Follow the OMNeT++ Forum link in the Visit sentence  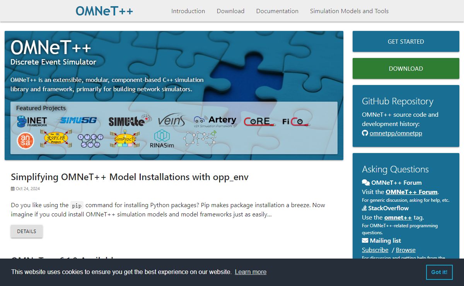pos(411,192)
